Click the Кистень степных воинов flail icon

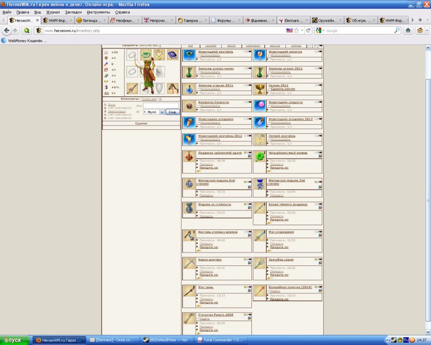tap(189, 236)
